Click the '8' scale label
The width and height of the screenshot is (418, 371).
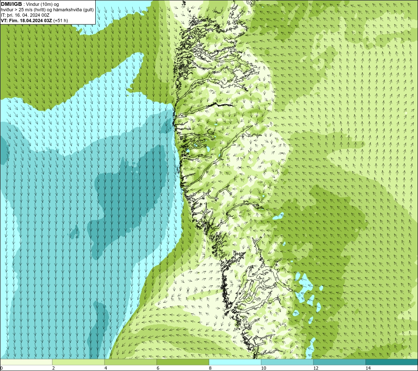(210, 368)
